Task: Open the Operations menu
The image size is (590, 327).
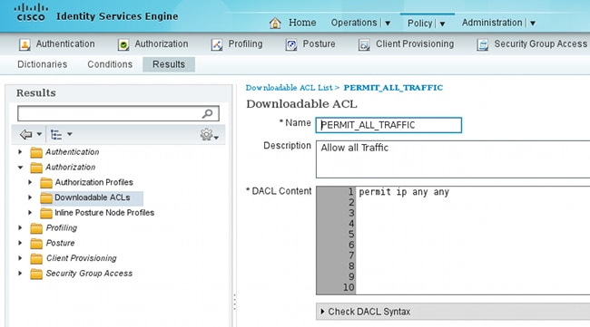Action: (354, 23)
